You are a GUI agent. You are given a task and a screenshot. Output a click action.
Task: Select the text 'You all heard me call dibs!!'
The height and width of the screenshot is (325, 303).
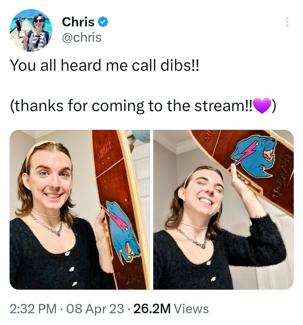105,65
